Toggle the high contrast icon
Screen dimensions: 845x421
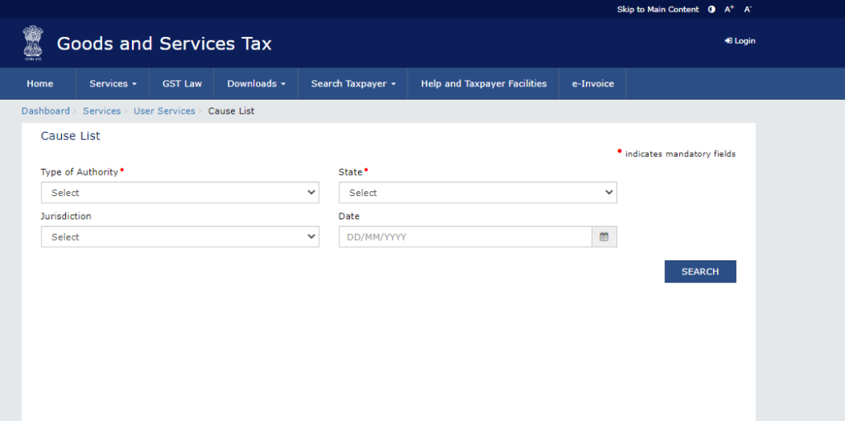(711, 9)
